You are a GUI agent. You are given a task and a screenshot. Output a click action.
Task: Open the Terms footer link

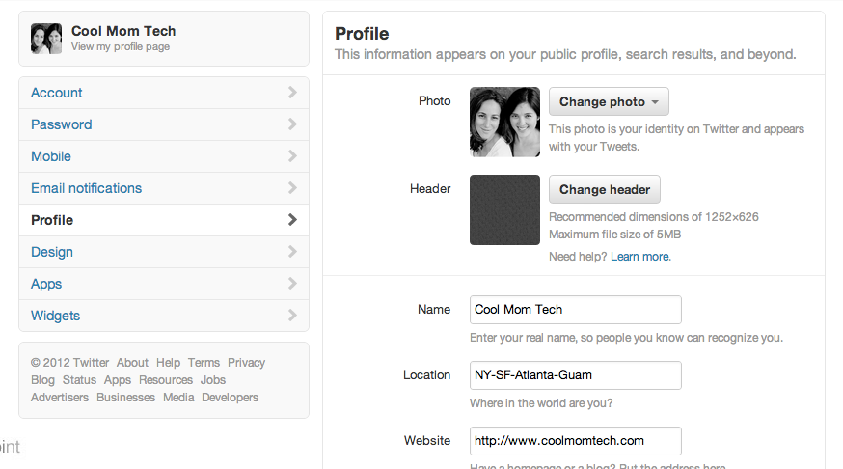(x=204, y=363)
